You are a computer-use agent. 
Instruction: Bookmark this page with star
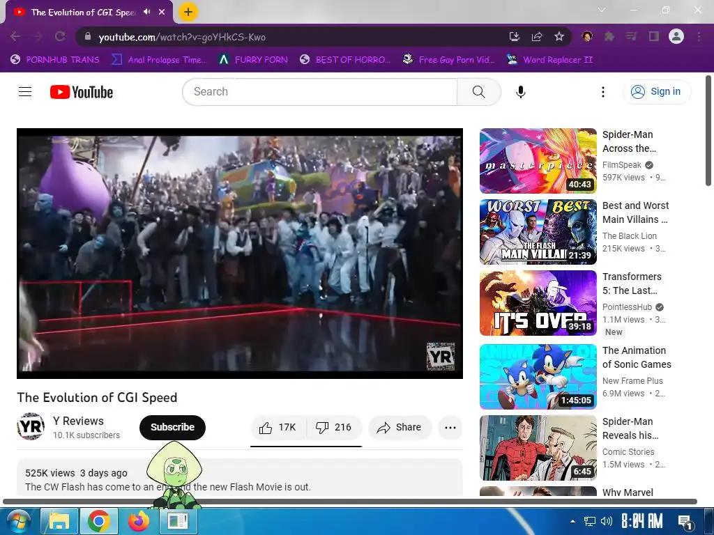pos(559,36)
